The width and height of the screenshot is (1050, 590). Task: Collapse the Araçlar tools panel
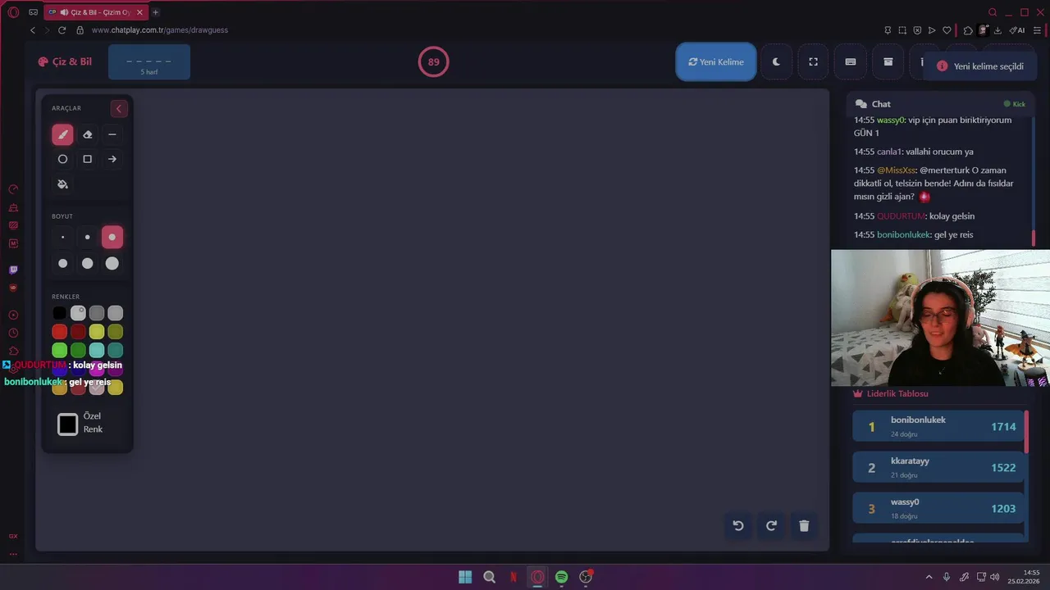click(x=119, y=109)
